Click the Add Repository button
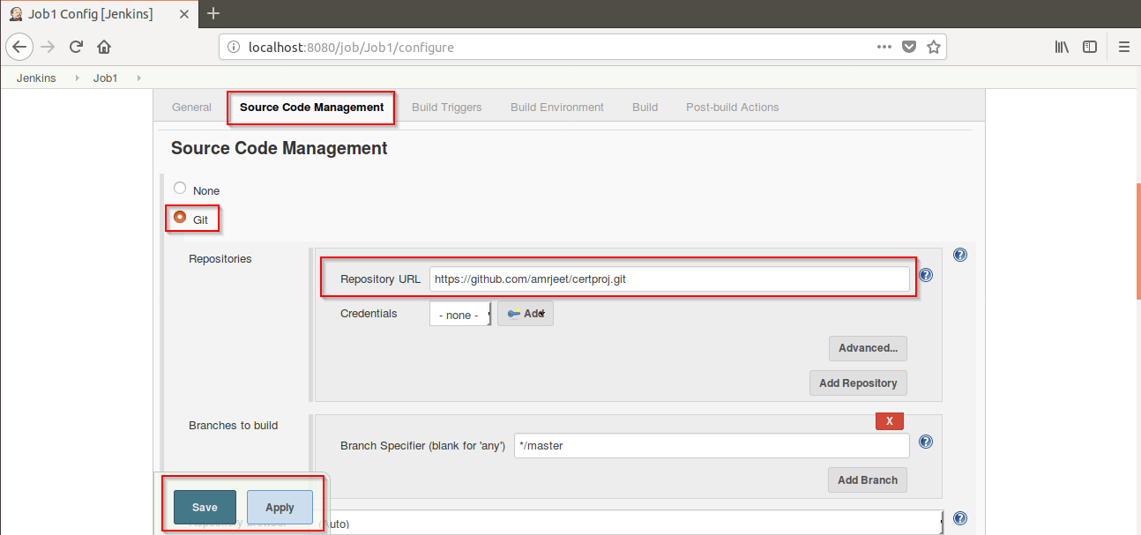The width and height of the screenshot is (1141, 535). (858, 383)
